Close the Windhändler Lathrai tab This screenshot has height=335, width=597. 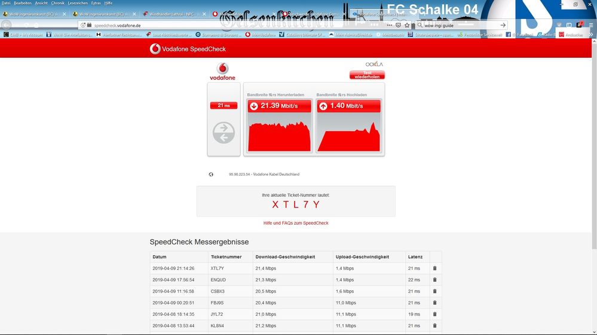click(x=204, y=14)
